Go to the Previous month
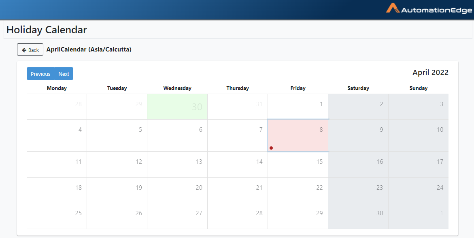 [40, 74]
